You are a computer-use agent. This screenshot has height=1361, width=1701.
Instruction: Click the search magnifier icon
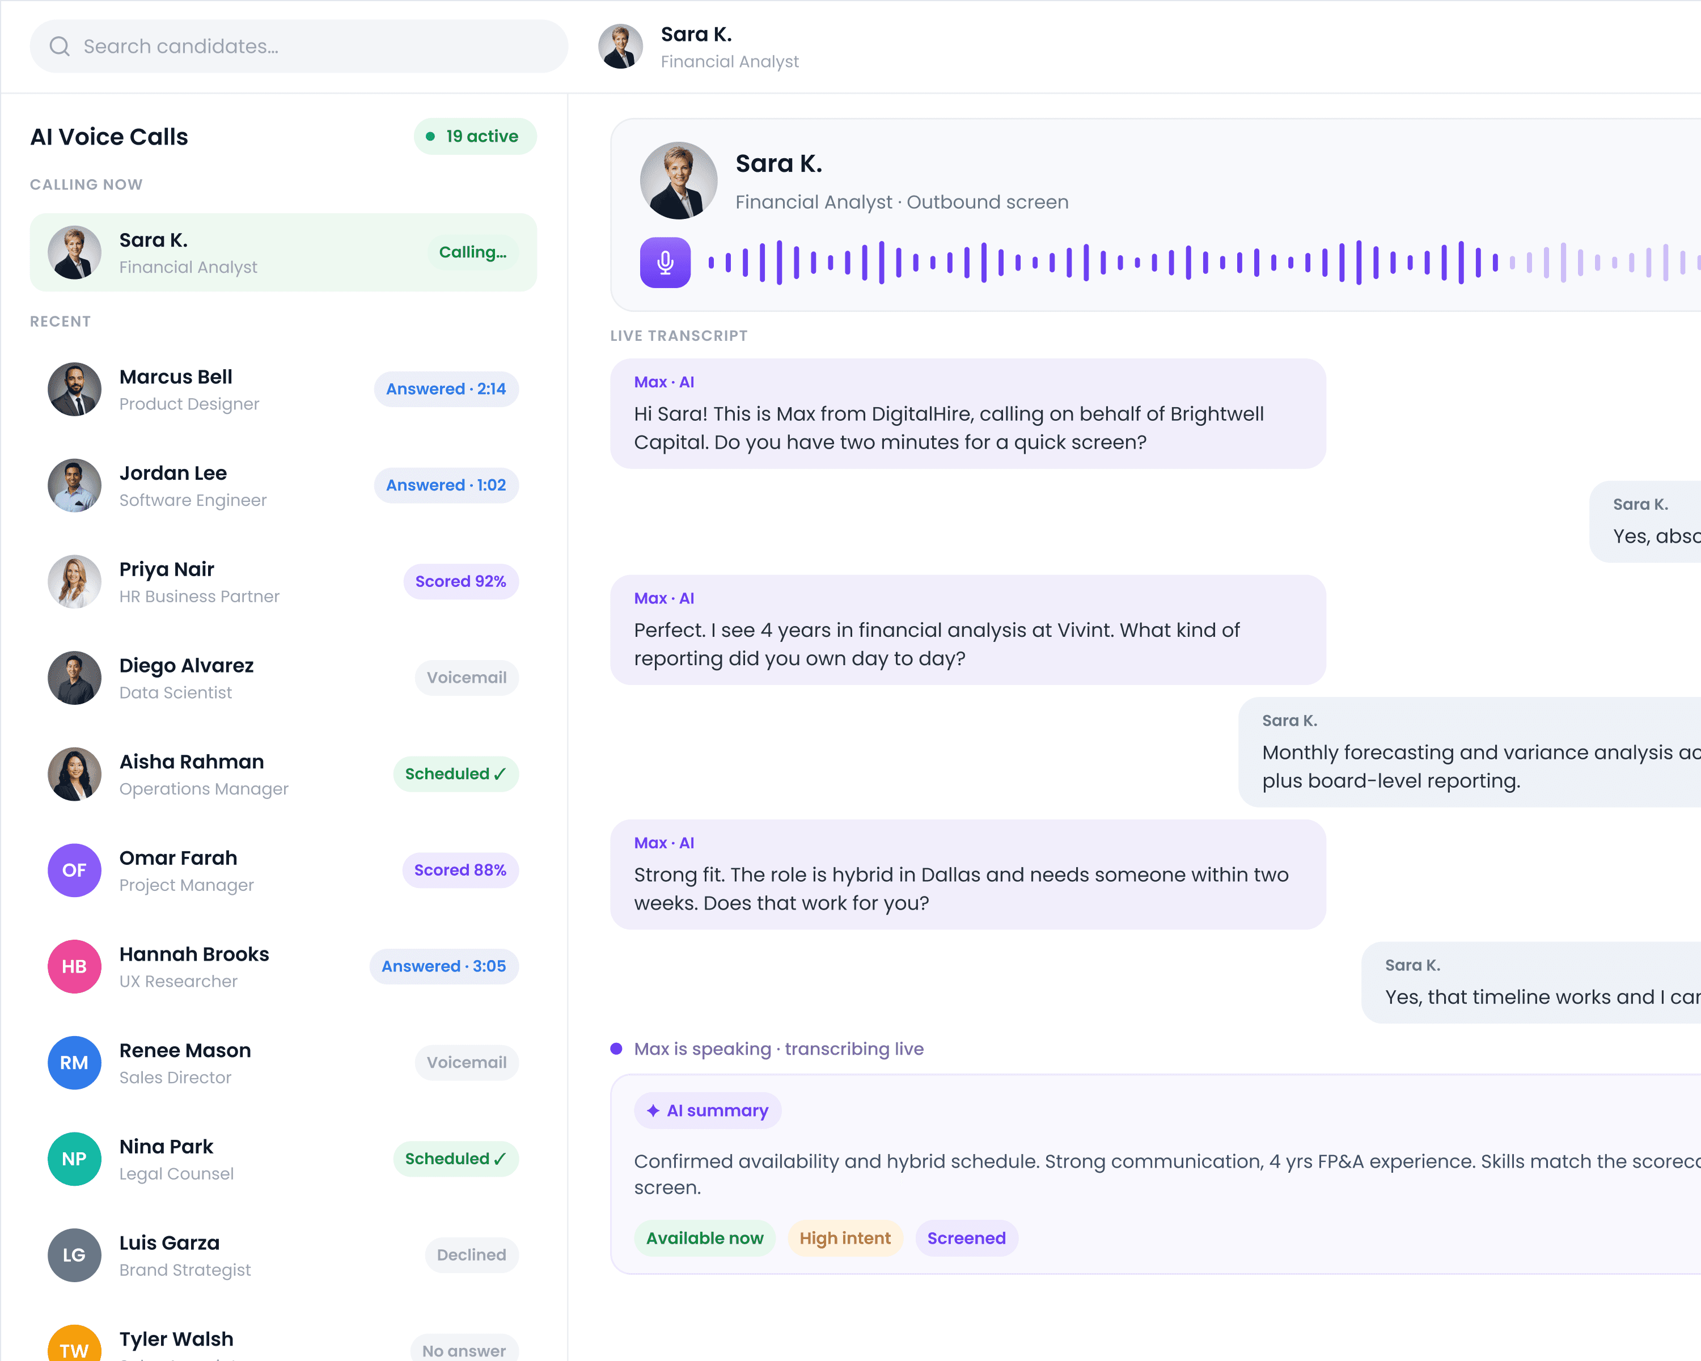click(59, 47)
